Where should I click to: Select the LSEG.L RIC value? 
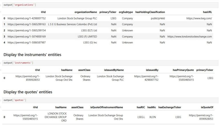(141, 117)
